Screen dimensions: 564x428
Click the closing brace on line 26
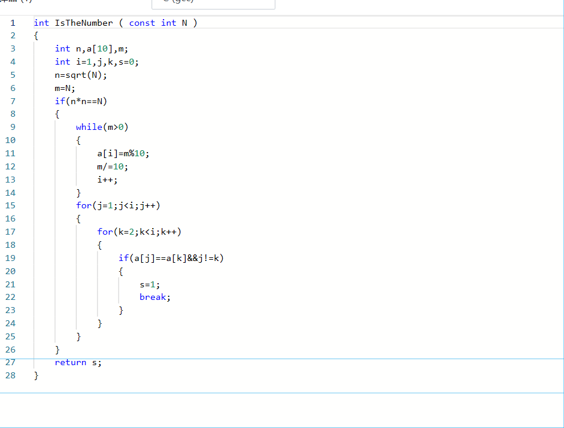point(57,350)
